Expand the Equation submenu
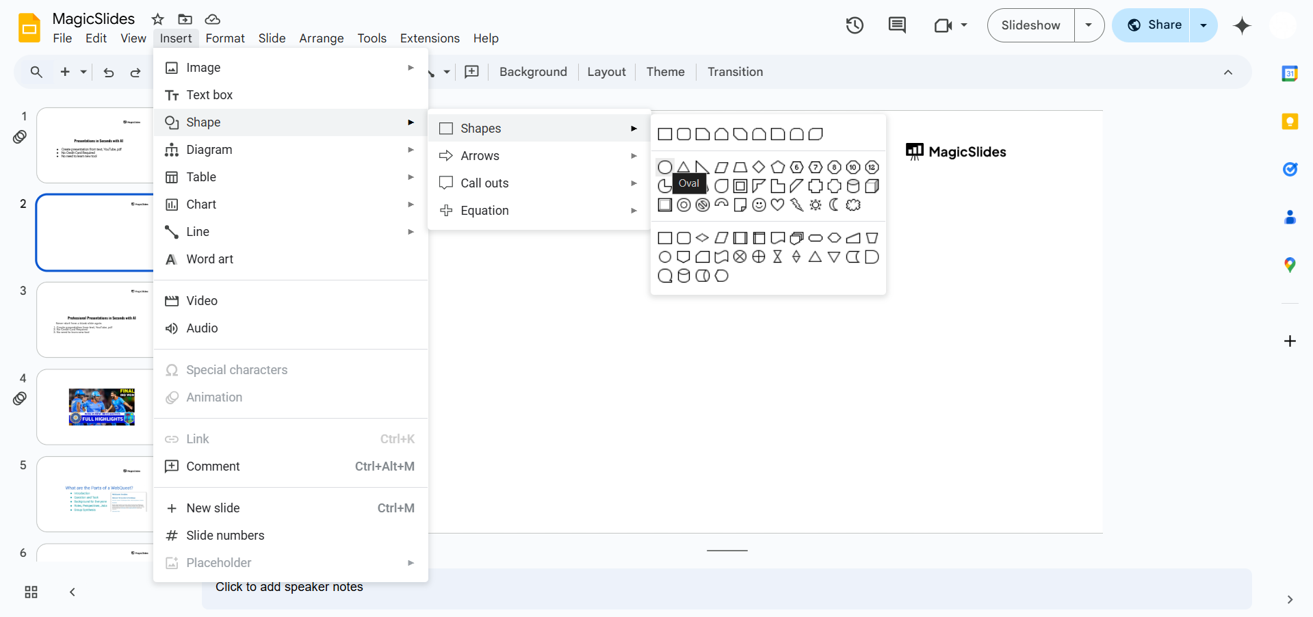The height and width of the screenshot is (617, 1313). (539, 211)
